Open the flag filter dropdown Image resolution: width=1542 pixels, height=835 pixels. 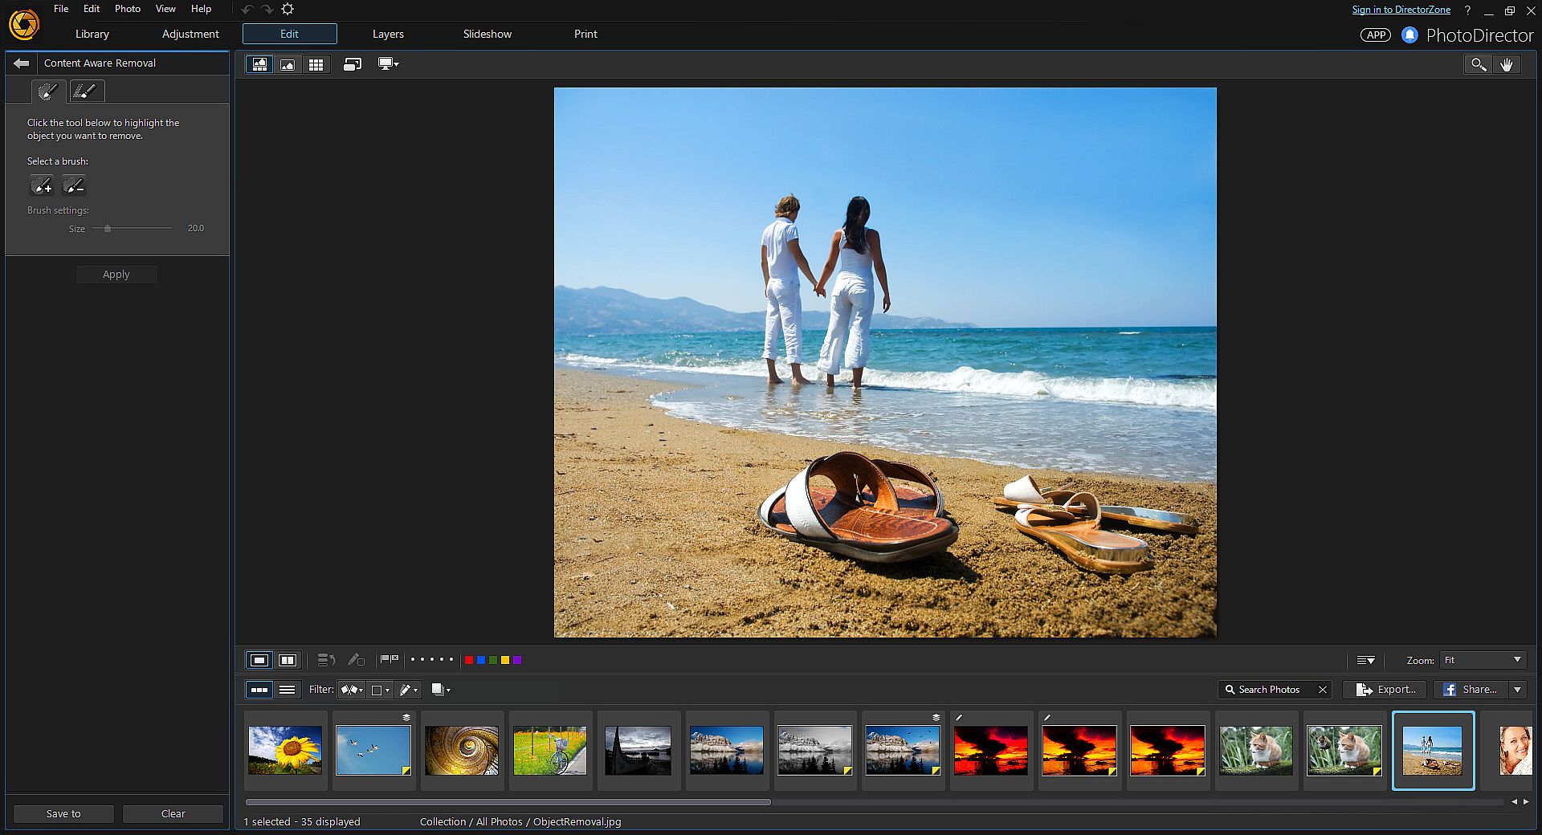point(352,690)
